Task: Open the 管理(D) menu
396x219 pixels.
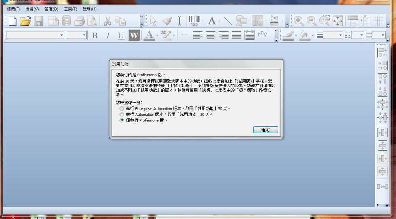Action: pyautogui.click(x=51, y=9)
